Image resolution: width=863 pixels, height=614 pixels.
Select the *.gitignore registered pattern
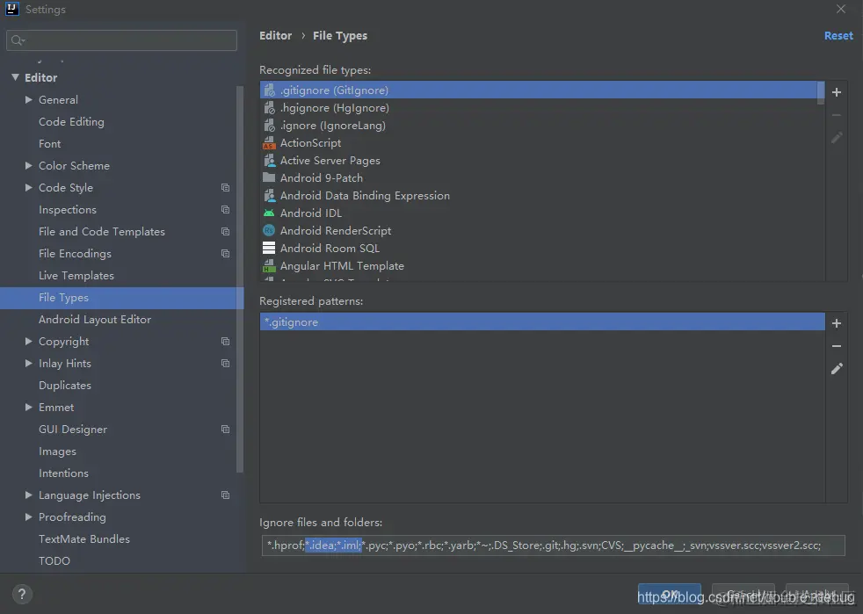click(542, 321)
